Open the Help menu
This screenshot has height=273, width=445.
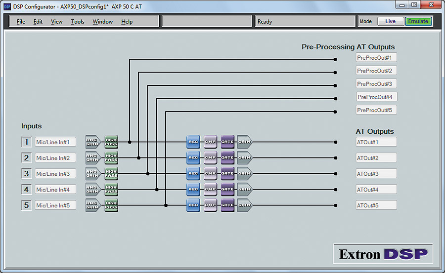click(127, 22)
